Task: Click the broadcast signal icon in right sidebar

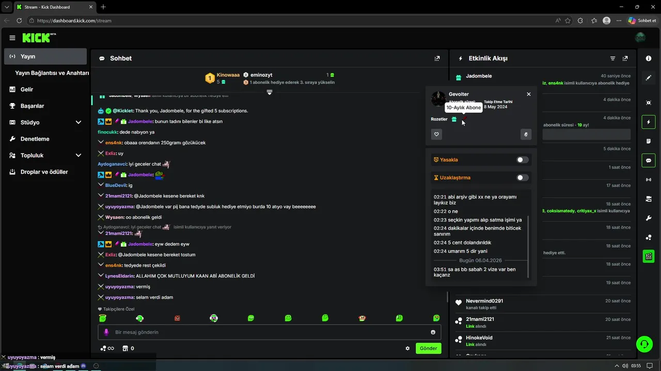Action: (x=649, y=180)
